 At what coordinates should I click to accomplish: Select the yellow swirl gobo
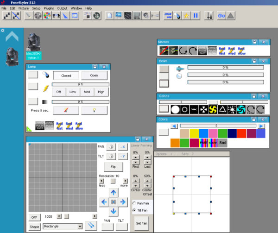click(213, 110)
